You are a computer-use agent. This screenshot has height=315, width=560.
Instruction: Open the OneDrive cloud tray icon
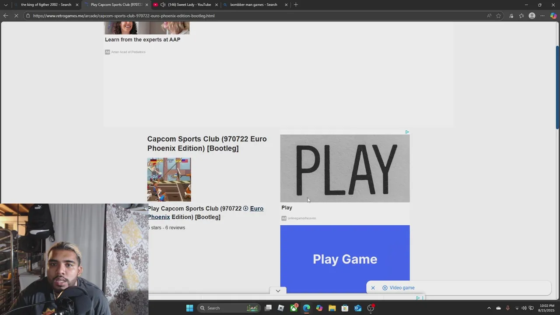(x=498, y=308)
